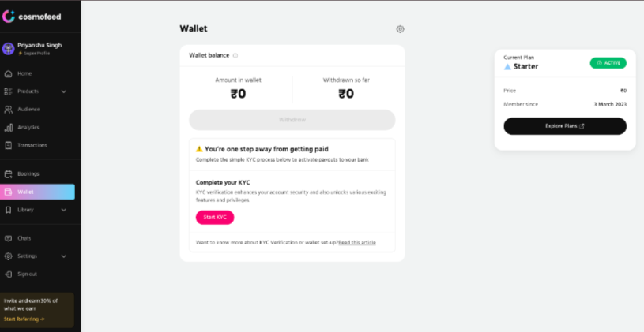Open Priyanshu Singh profile avatar
Image resolution: width=644 pixels, height=332 pixels.
(8, 49)
